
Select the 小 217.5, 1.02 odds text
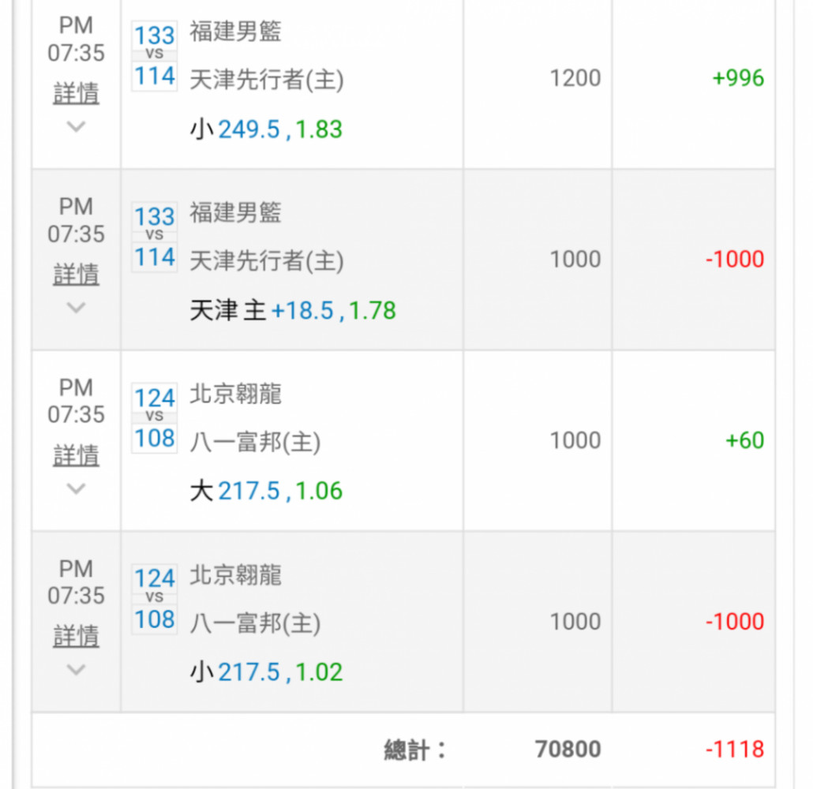coord(266,672)
